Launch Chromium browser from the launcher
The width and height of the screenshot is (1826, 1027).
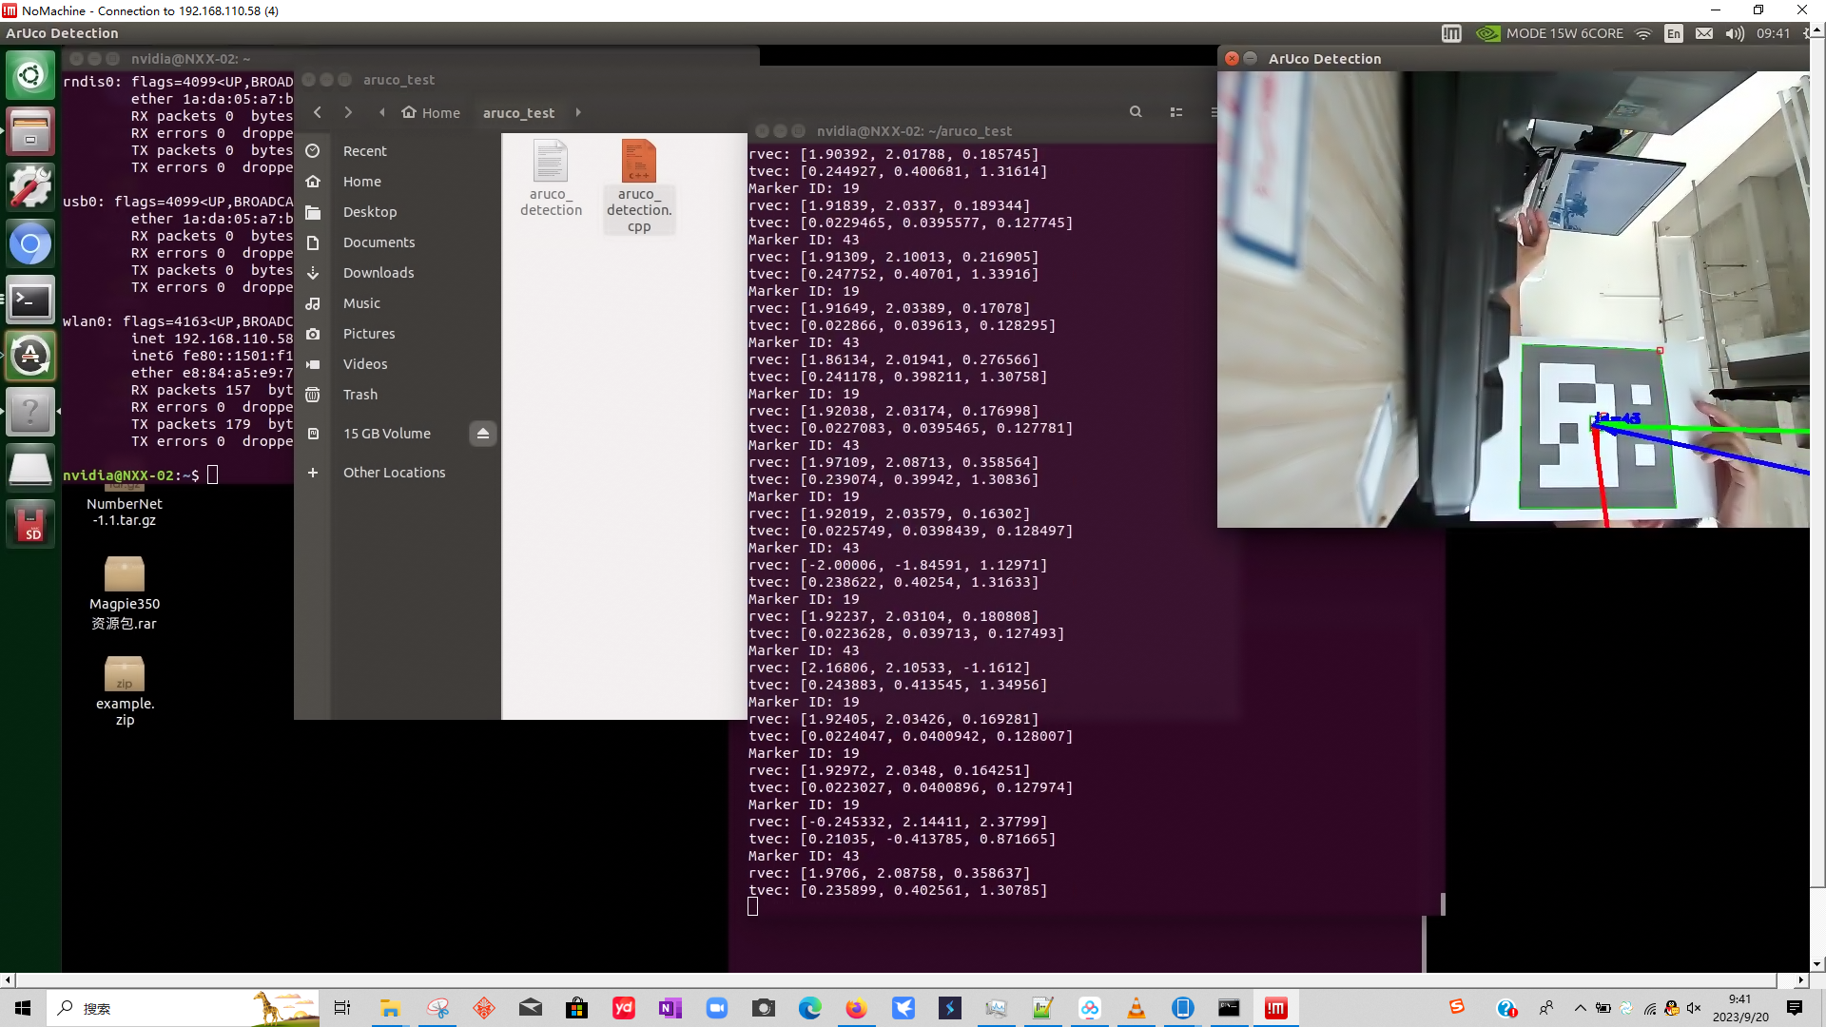30,243
